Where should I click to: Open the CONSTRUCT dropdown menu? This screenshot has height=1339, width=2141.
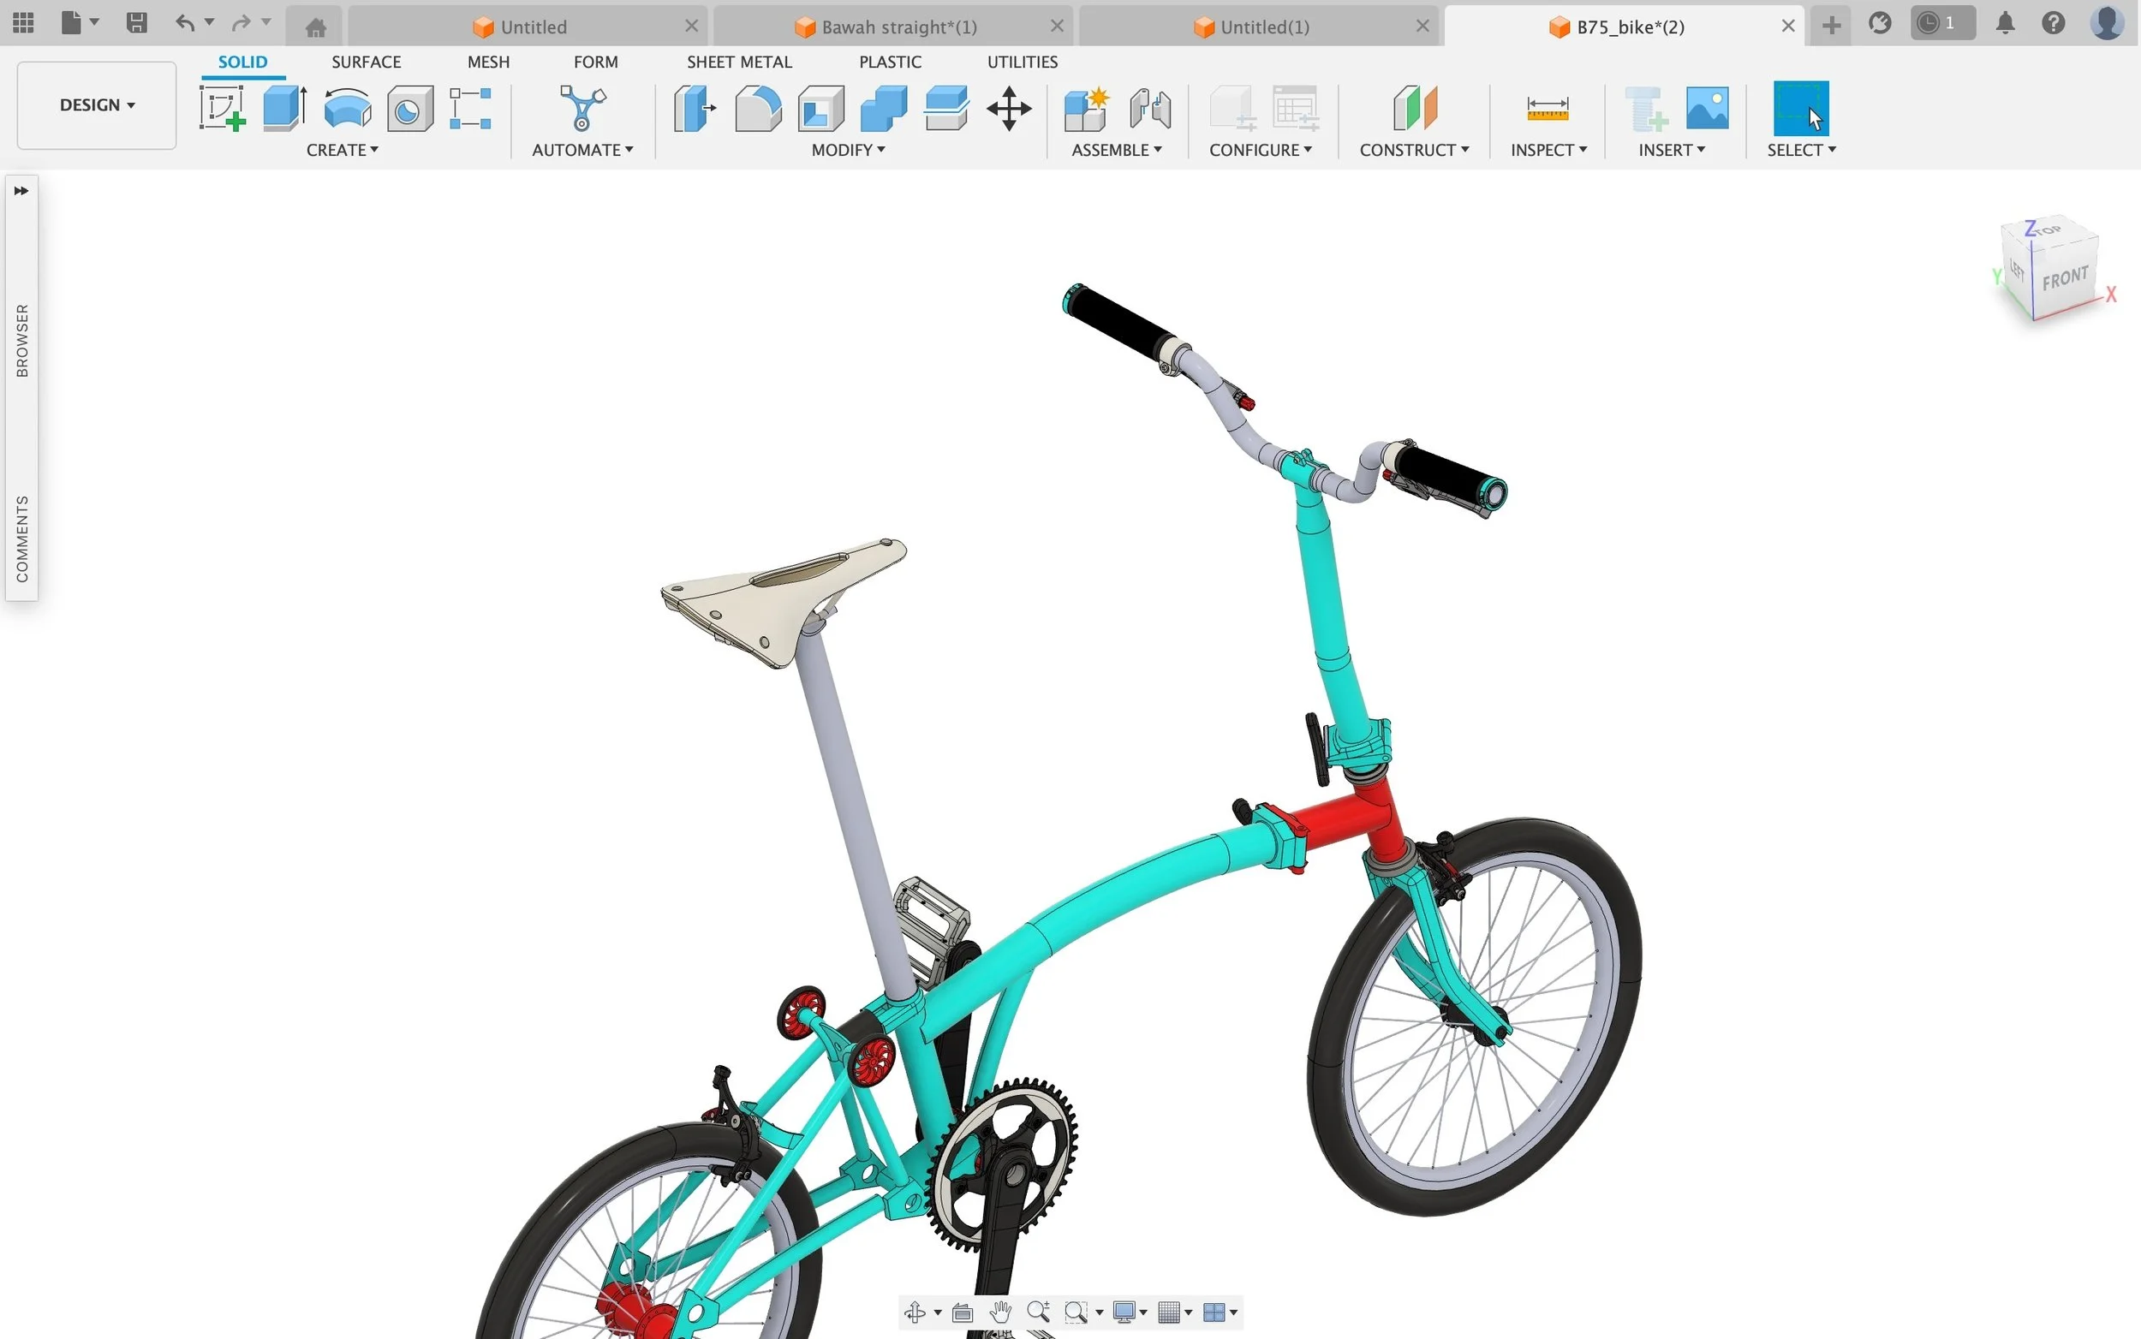(1414, 150)
